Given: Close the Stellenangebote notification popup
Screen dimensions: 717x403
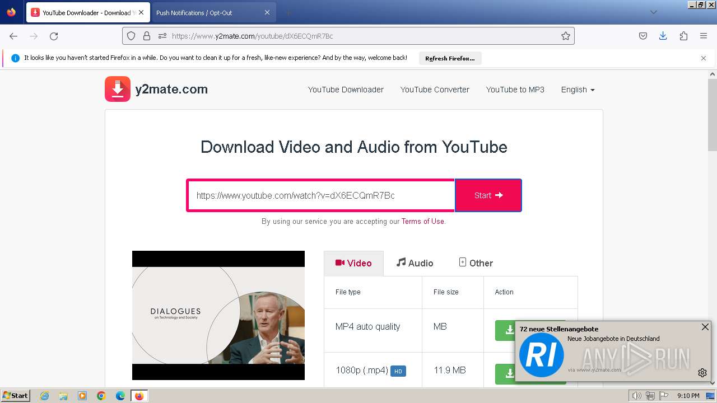Looking at the screenshot, I should coord(705,327).
